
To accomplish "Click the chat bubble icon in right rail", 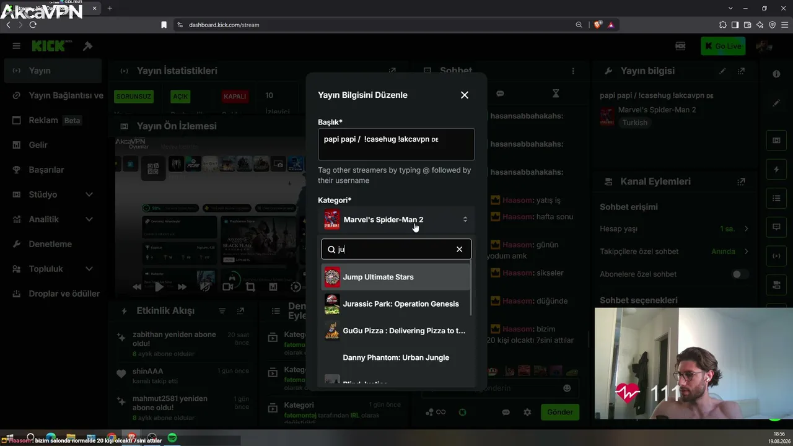I will tap(776, 227).
